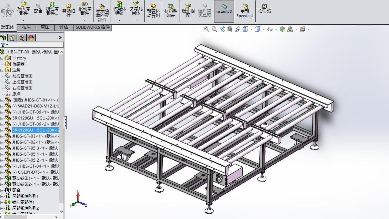Click View Orientation cube icon
Screen dimensions: 389x219
tap(245, 29)
